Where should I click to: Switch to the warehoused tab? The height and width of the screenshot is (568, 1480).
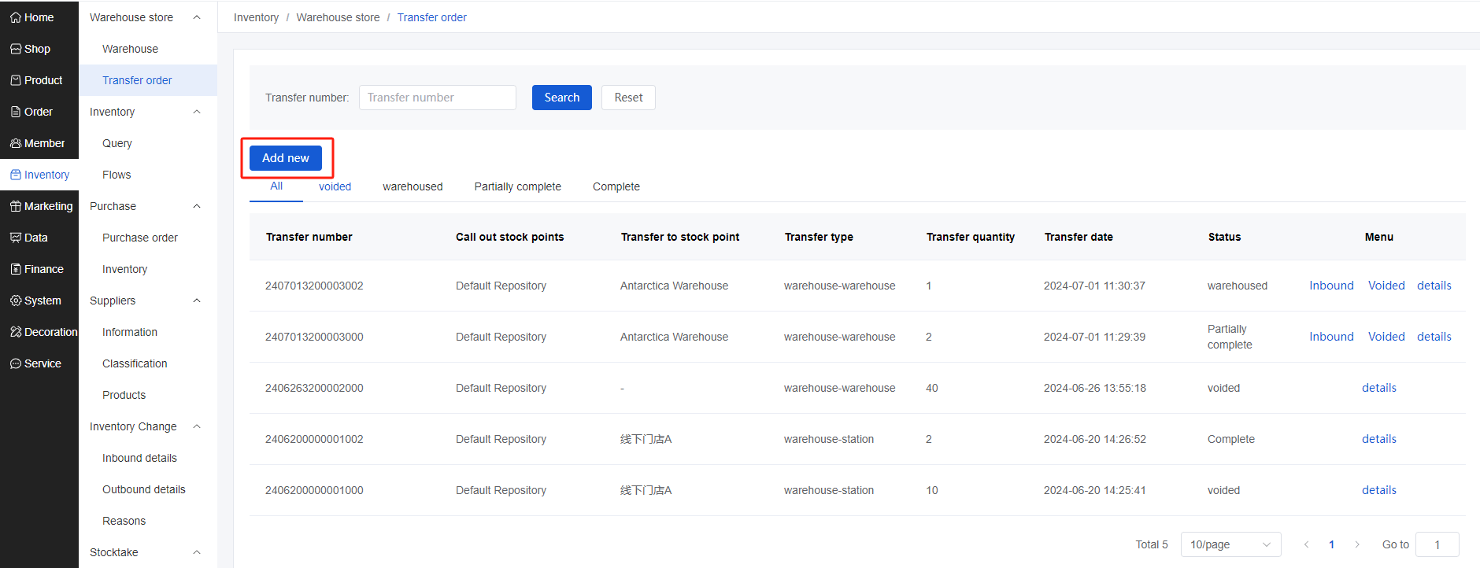(x=413, y=186)
